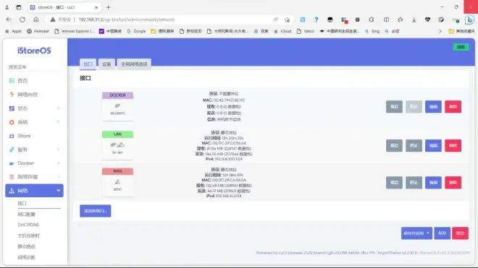Select 接口 in network submenu
Screen dimensions: 478x268
(x=22, y=203)
